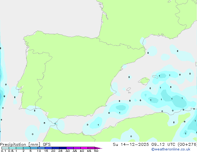Screen dimensions: 197x152
Task: Click the legend swatch between 5 and 10
Action: click(34, 148)
